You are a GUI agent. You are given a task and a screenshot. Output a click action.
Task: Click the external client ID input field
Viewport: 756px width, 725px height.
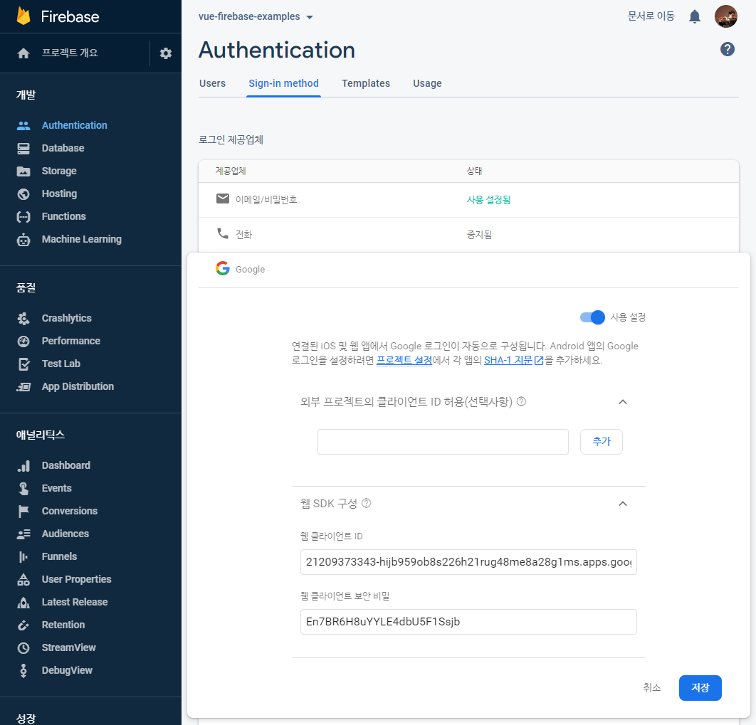point(443,442)
